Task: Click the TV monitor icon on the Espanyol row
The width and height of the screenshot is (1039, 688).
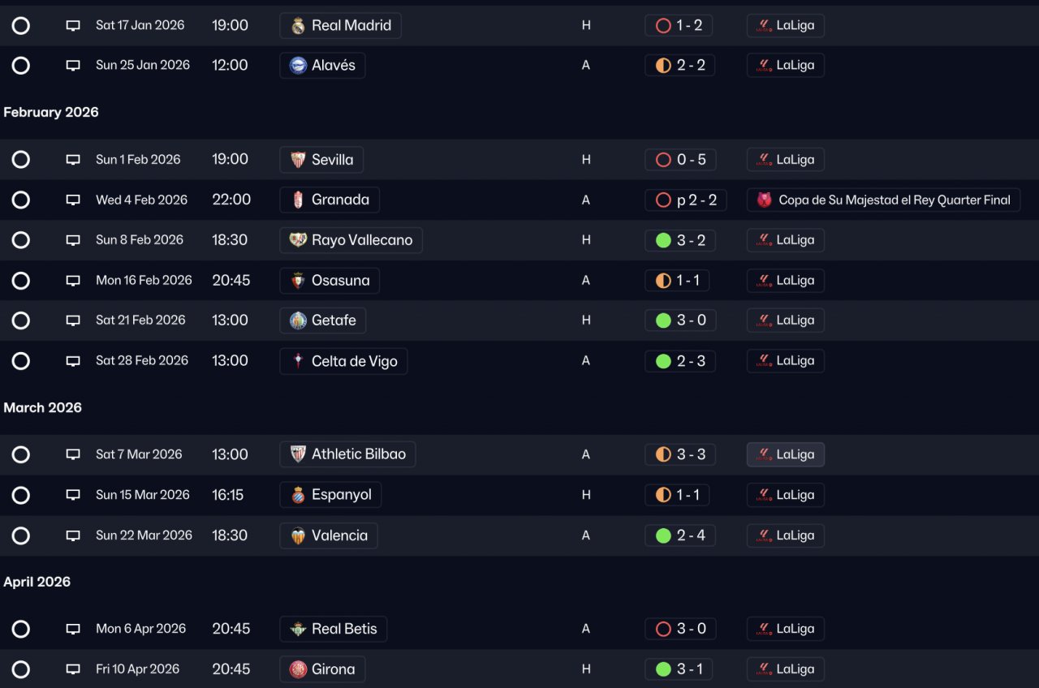Action: [73, 495]
